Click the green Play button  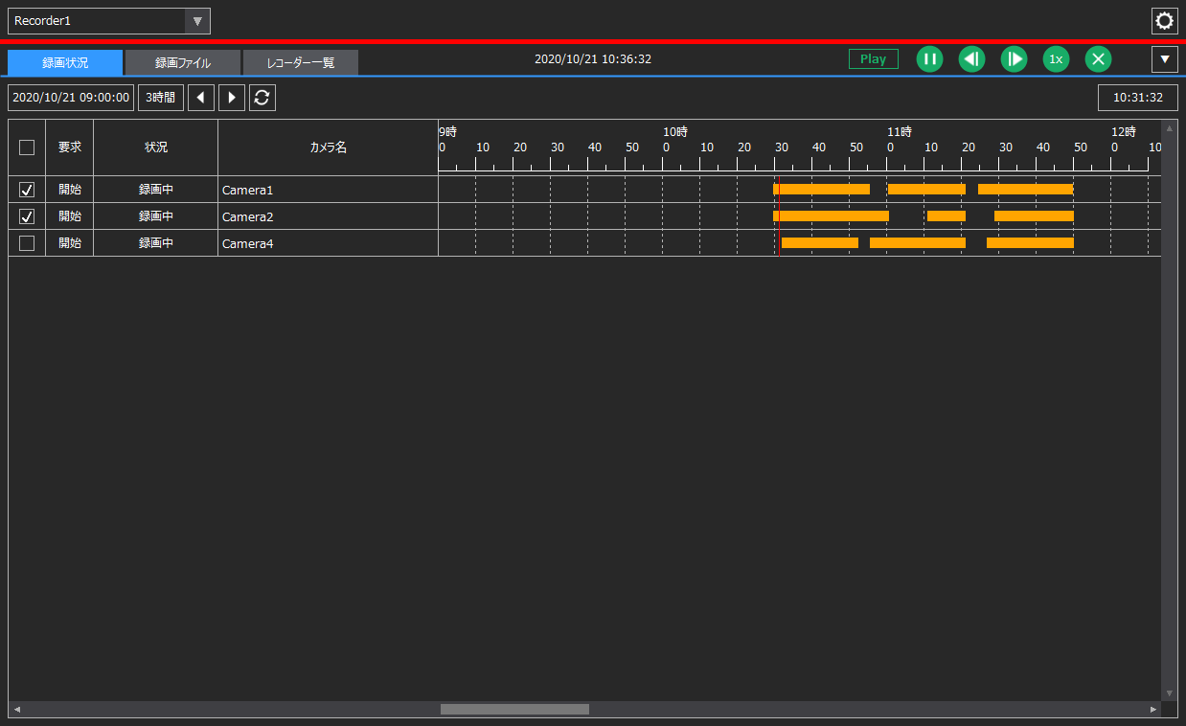pyautogui.click(x=873, y=59)
